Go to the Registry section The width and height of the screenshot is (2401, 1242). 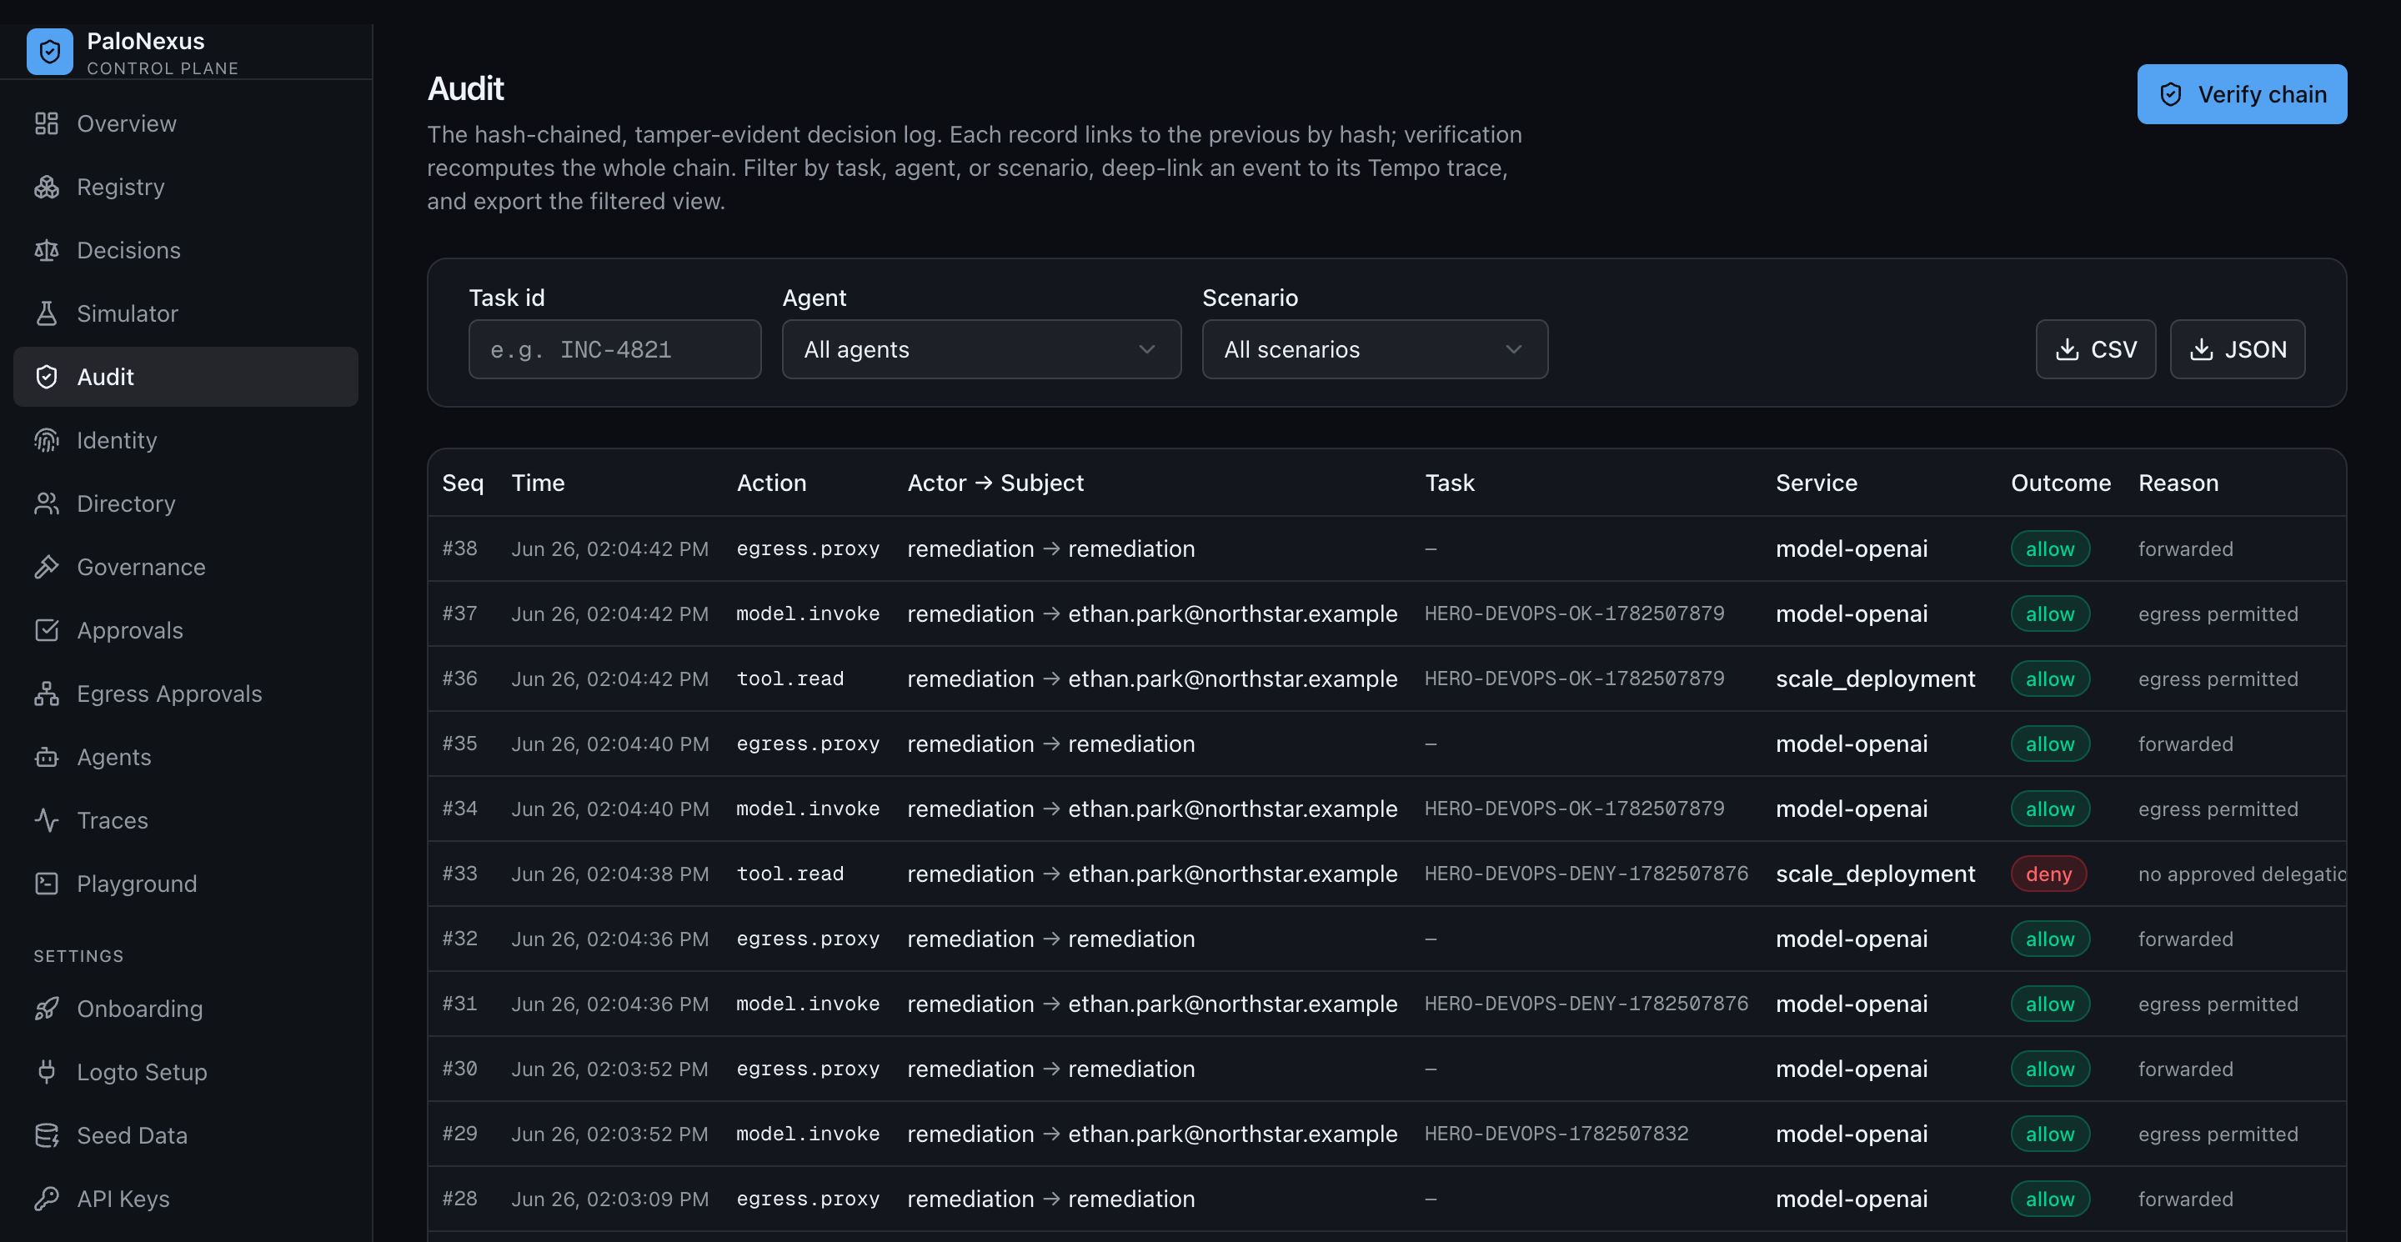click(x=185, y=187)
